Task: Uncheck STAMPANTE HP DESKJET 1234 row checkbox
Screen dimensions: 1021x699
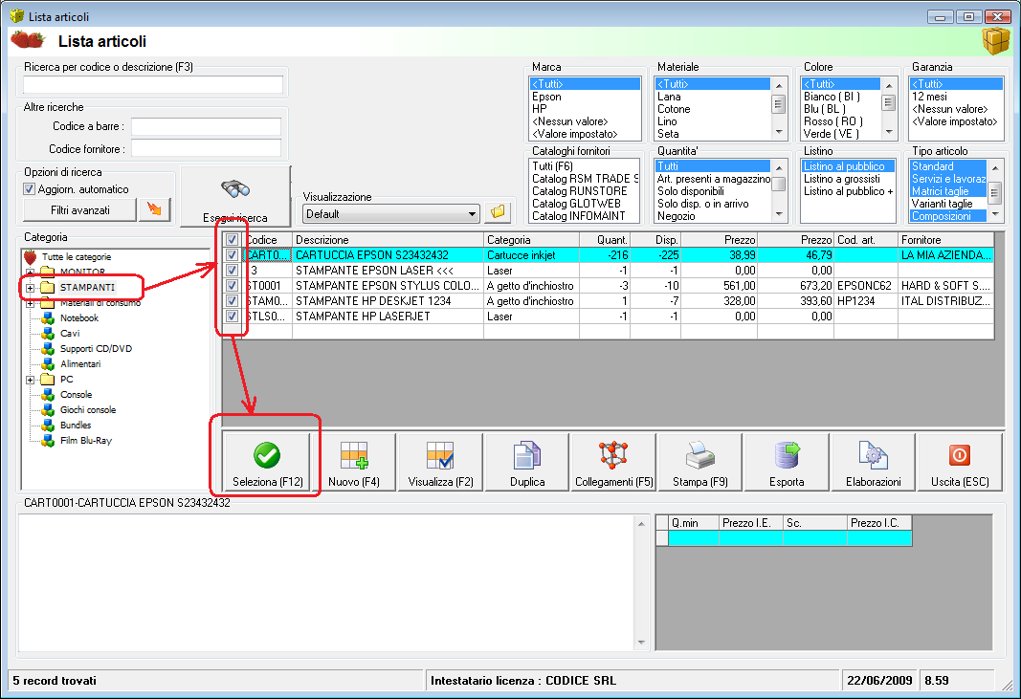Action: click(x=232, y=300)
